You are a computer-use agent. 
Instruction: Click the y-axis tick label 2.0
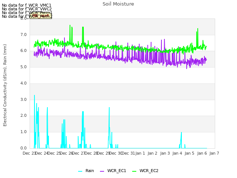(x=23, y=116)
